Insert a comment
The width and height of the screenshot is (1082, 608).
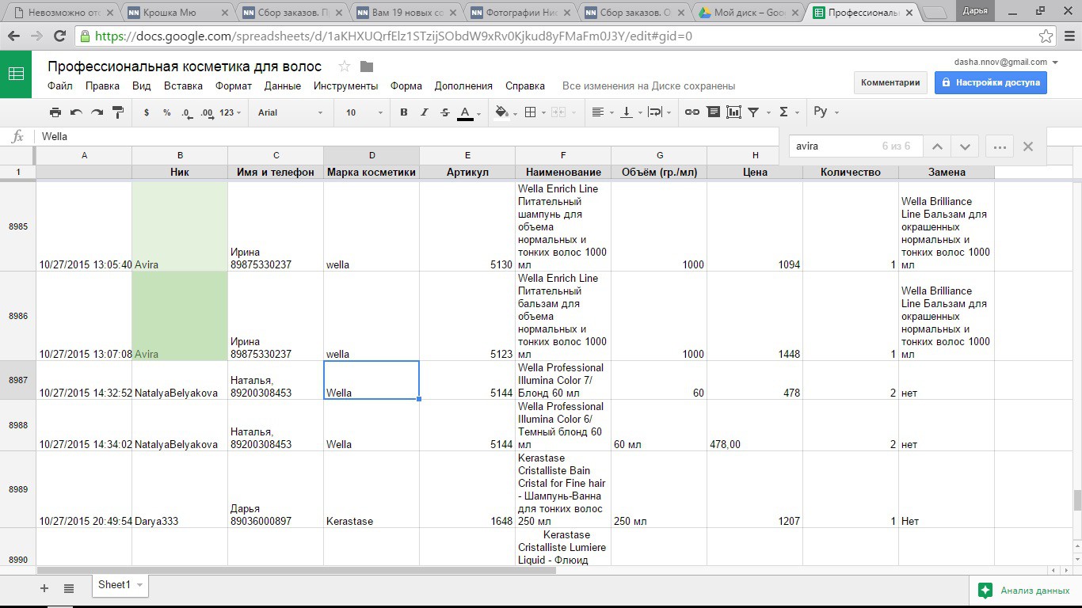[713, 112]
